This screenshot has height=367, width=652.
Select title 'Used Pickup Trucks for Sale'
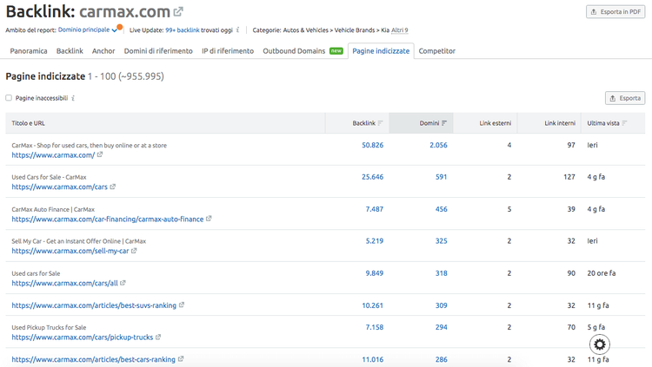pyautogui.click(x=49, y=327)
